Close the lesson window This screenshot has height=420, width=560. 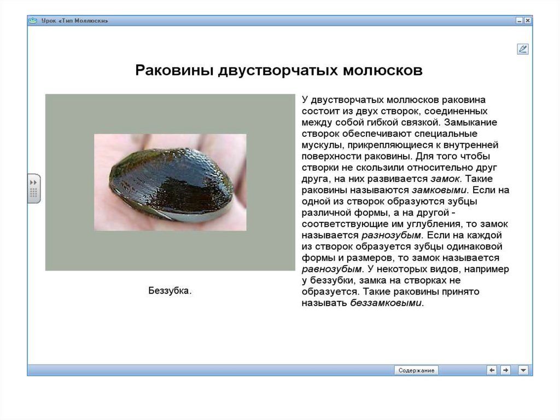(527, 20)
